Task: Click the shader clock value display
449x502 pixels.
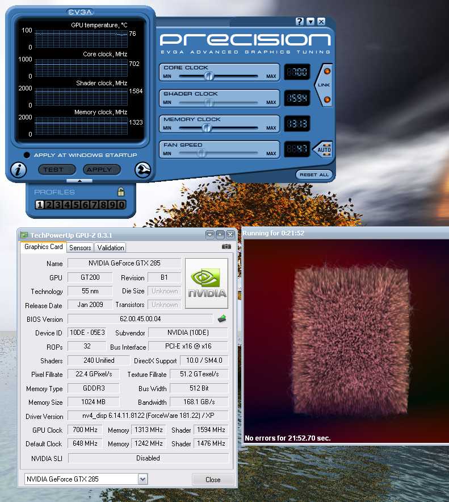Action: coord(297,98)
